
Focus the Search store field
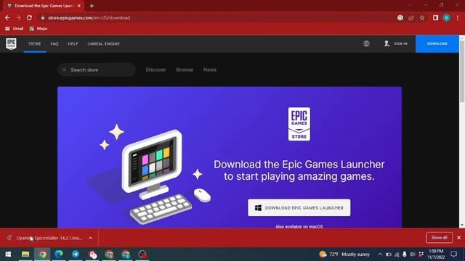tap(97, 70)
